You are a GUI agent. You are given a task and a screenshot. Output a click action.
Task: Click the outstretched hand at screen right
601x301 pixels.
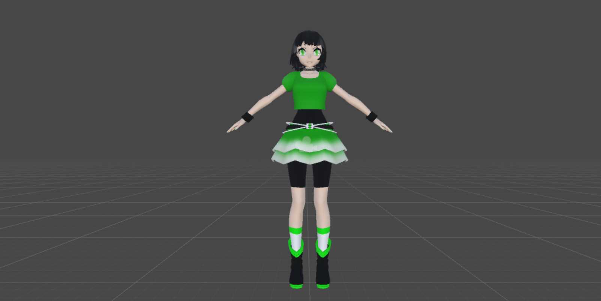click(385, 128)
